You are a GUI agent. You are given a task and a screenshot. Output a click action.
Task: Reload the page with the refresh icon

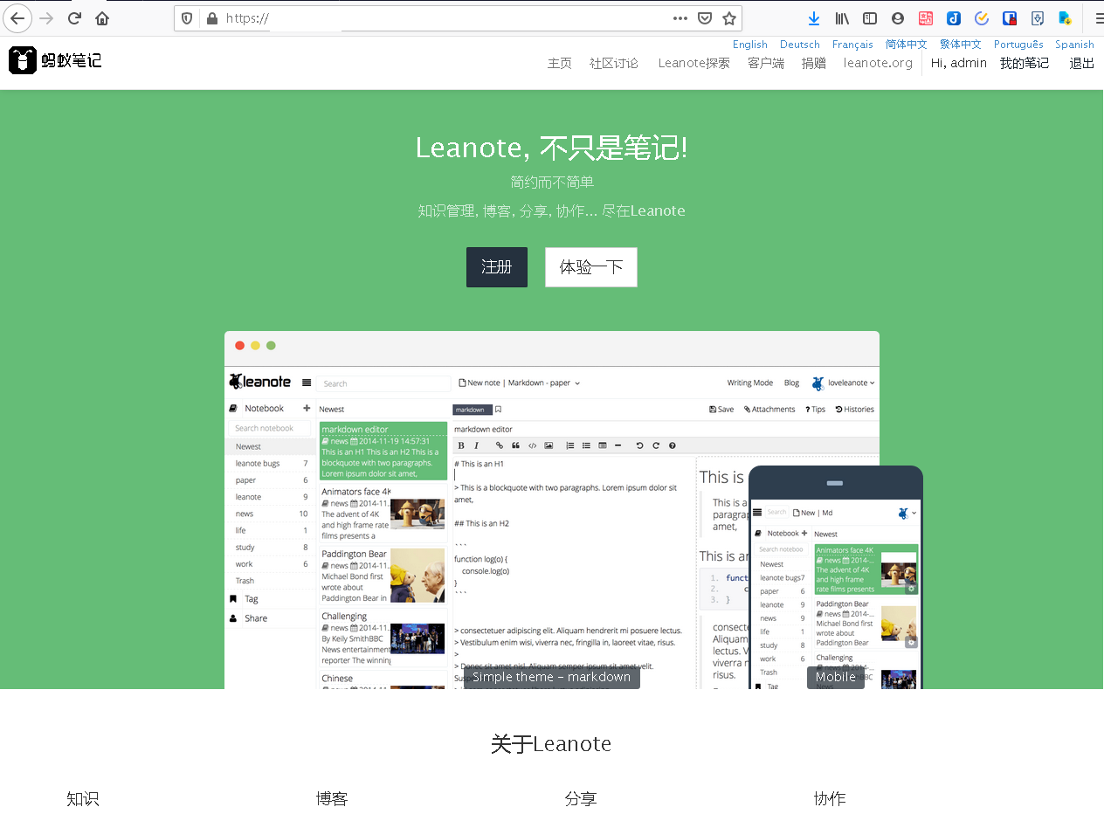74,18
